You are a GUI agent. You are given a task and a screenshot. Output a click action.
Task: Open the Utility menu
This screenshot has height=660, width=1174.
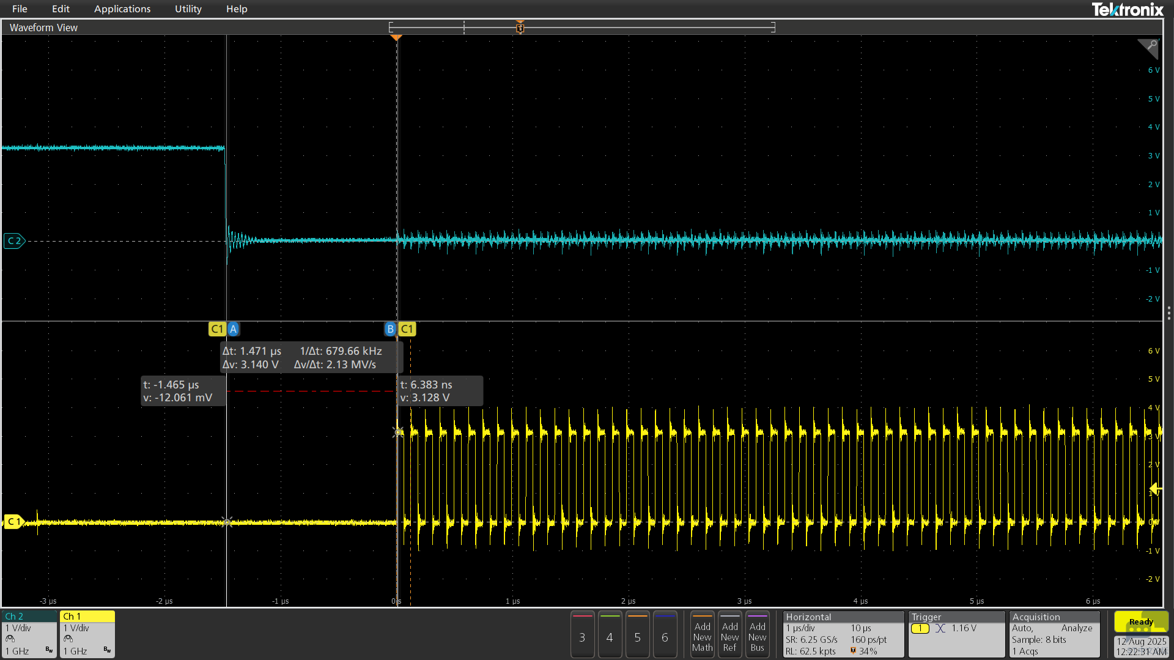(188, 9)
